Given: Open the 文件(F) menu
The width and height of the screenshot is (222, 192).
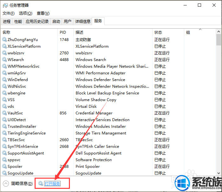Looking at the screenshot, I should [x=9, y=13].
